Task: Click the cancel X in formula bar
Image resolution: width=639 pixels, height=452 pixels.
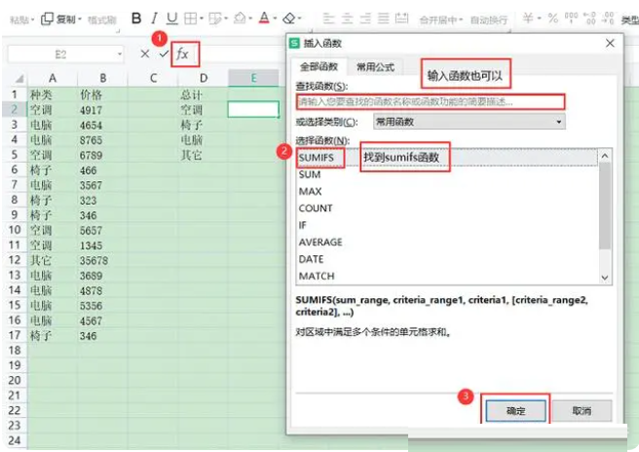Action: pos(145,55)
